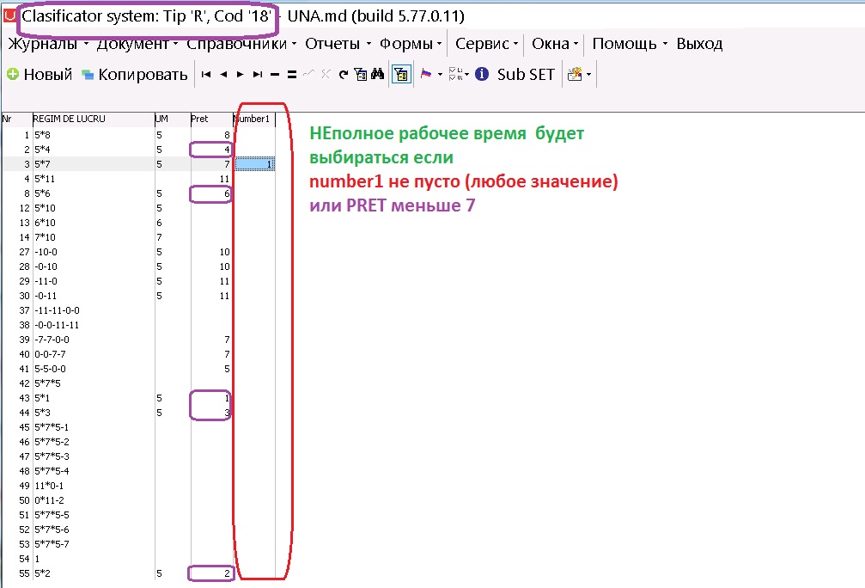The height and width of the screenshot is (588, 865).
Task: Click the checklist icon in the toolbar
Action: pos(455,74)
